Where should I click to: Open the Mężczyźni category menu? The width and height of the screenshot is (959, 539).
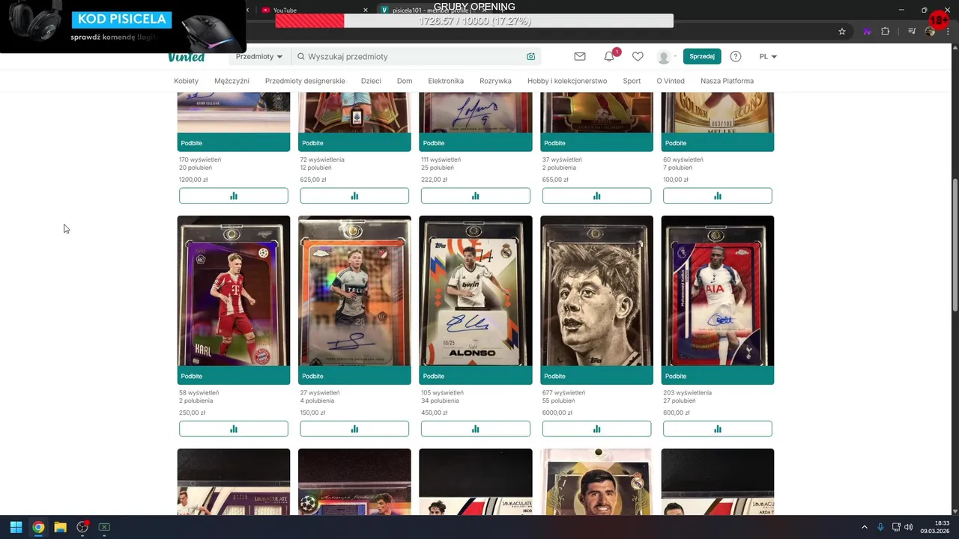click(x=232, y=81)
